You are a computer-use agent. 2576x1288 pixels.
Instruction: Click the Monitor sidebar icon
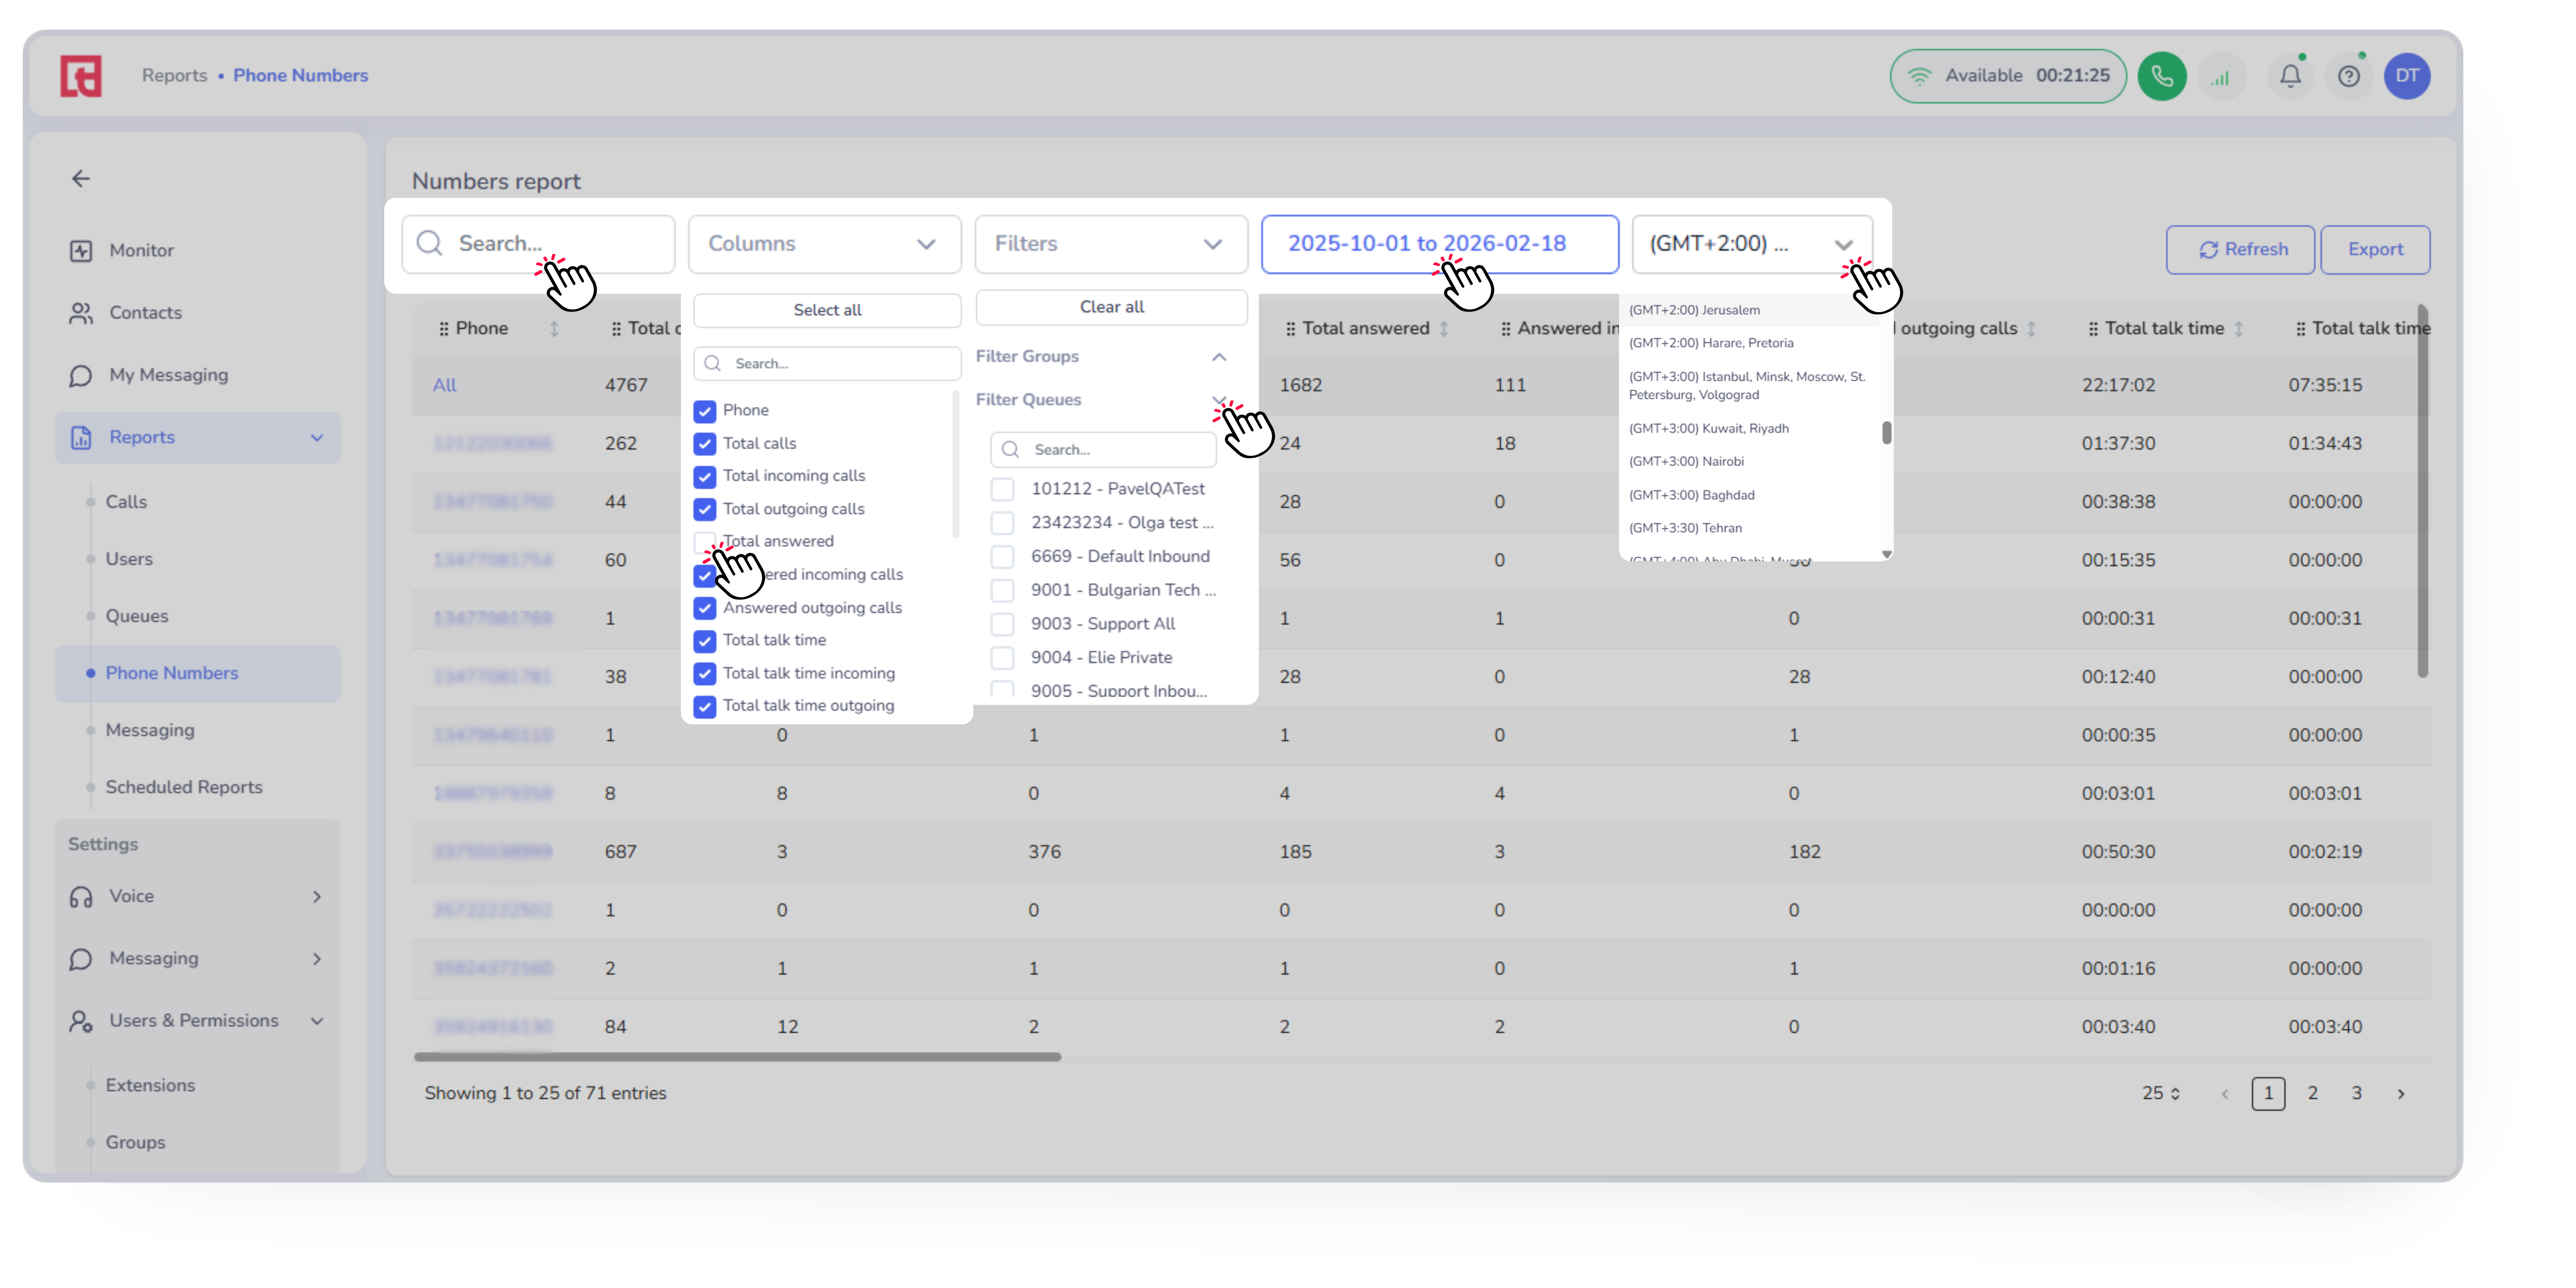81,251
